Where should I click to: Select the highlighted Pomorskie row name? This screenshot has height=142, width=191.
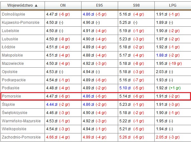(x=11, y=96)
